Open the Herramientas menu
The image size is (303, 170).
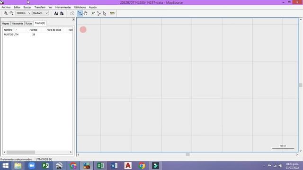63,7
